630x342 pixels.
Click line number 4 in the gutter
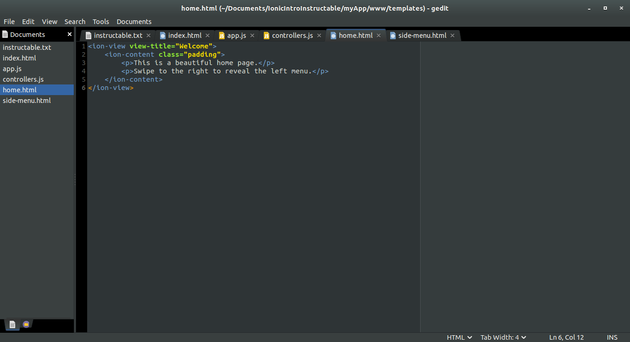[83, 71]
